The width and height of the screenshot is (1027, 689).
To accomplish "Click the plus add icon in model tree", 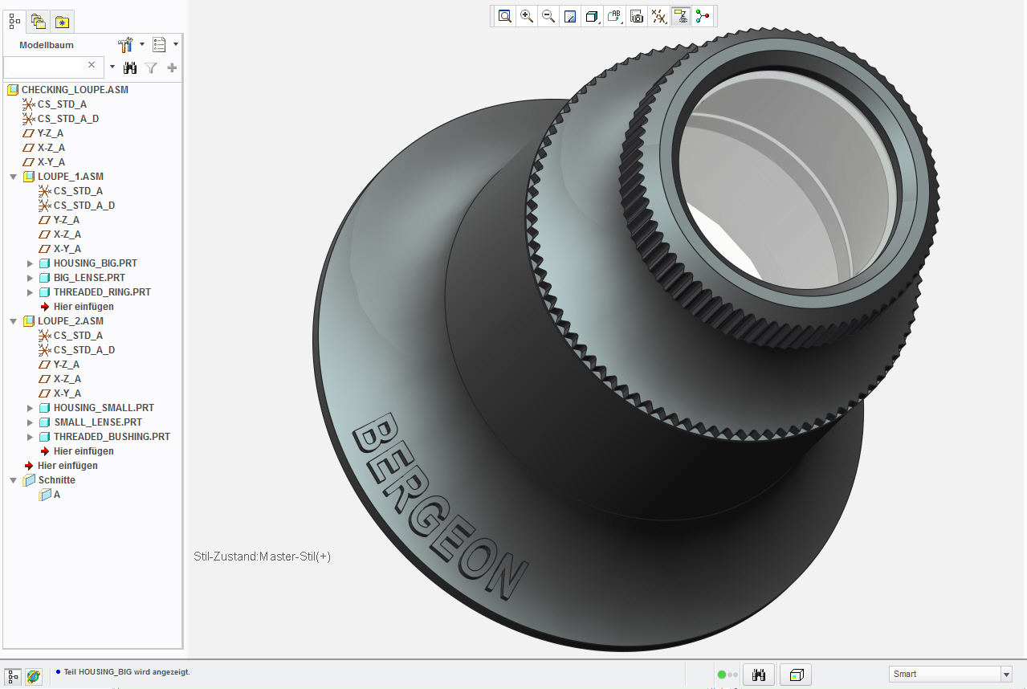I will (x=172, y=67).
